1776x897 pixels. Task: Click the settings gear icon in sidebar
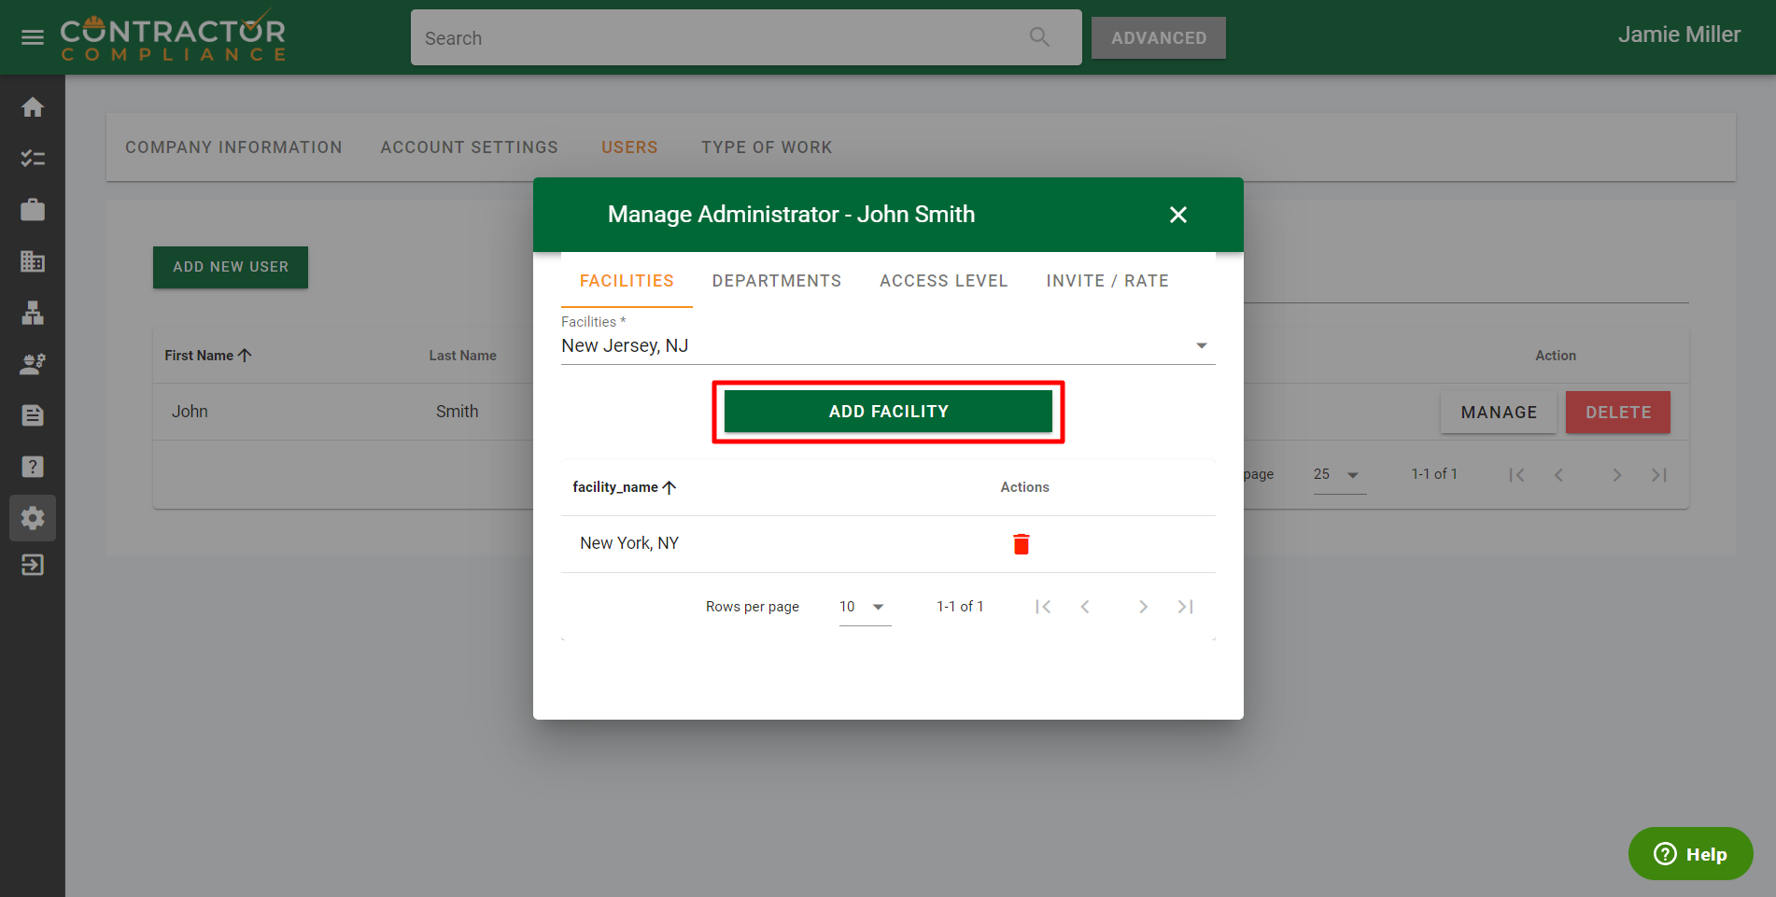33,518
